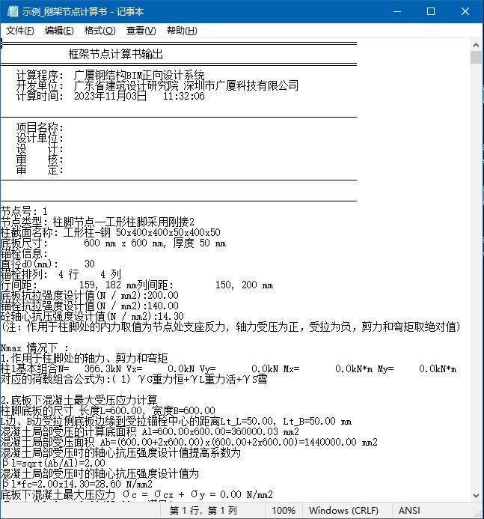Click the line starting 柱截面名称:

(111, 232)
